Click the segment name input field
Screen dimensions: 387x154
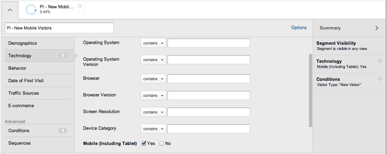click(x=59, y=28)
